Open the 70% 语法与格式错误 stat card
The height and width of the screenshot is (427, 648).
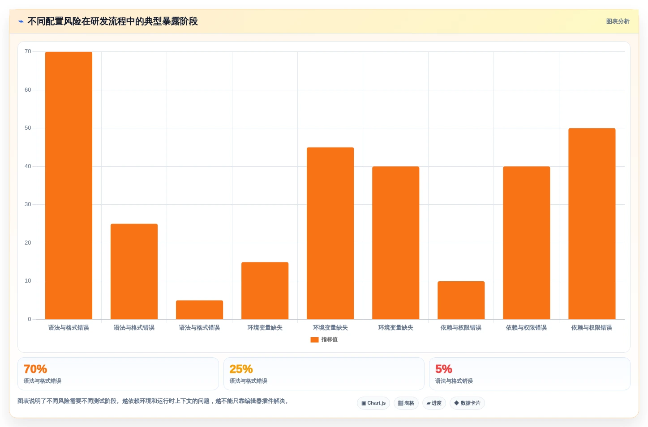click(118, 374)
